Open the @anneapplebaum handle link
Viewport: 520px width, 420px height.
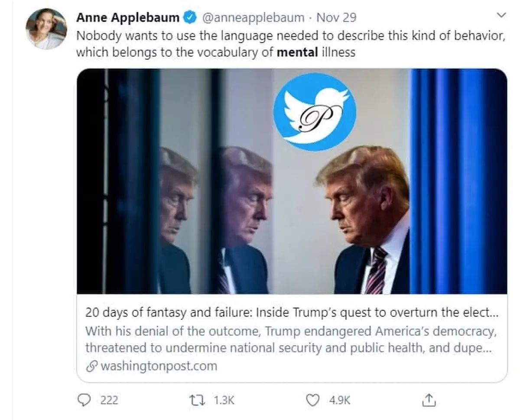point(253,18)
